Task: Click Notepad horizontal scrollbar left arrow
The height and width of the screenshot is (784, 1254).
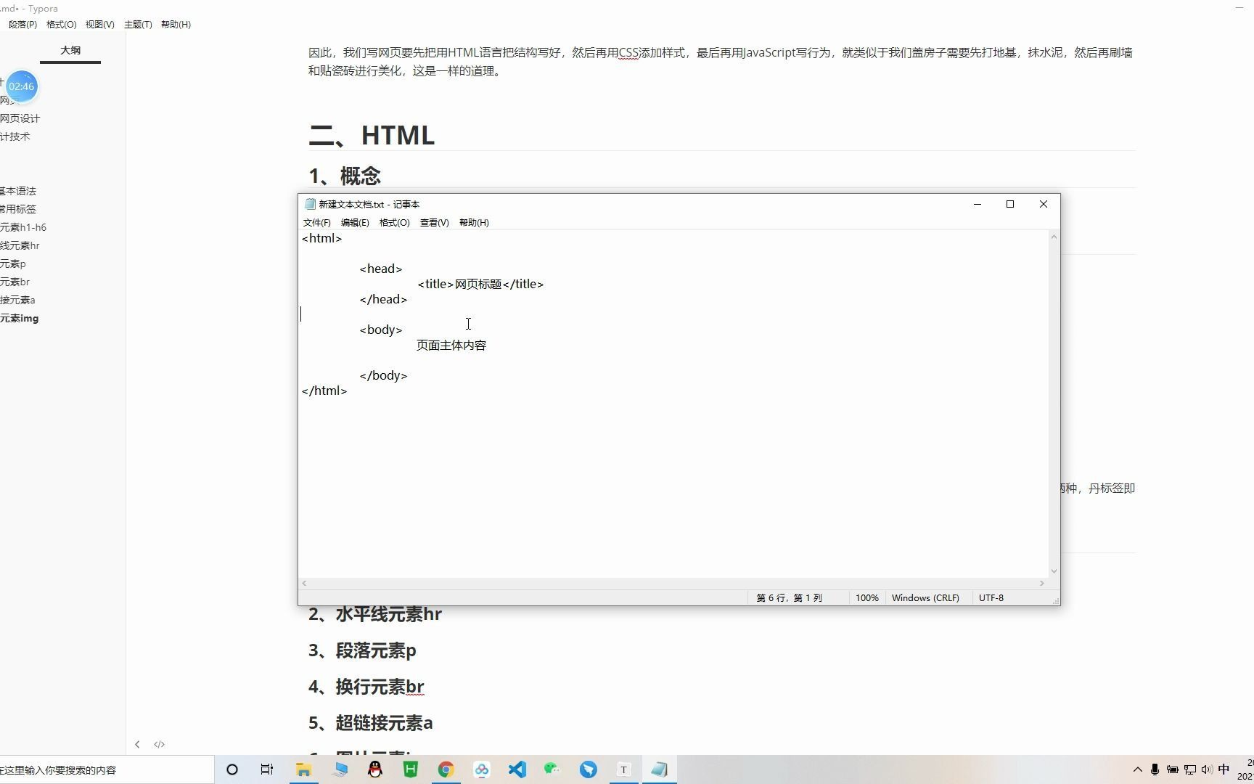Action: click(304, 583)
